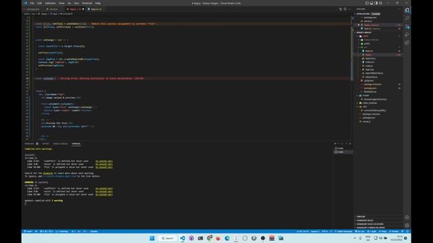This screenshot has height=243, width=433.
Task: Open the editor More Actions ellipsis
Action: pyautogui.click(x=350, y=9)
